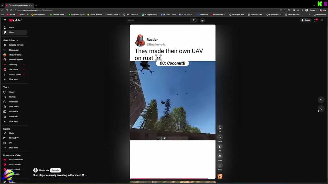The image size is (328, 184).
Task: Open YouTube bookmark in favorites bar
Action: click(x=11, y=15)
